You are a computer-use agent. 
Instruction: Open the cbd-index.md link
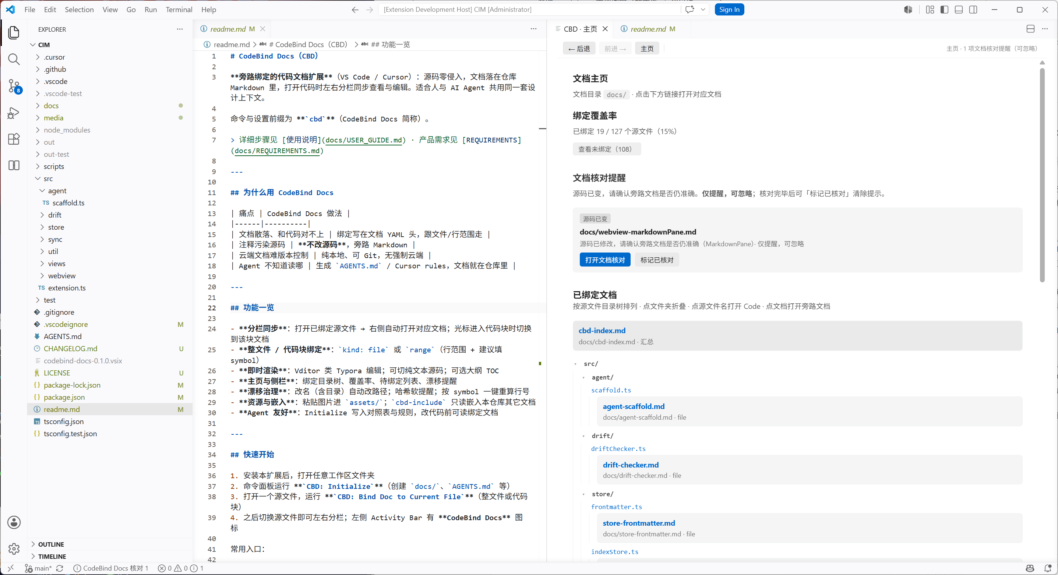(x=602, y=331)
